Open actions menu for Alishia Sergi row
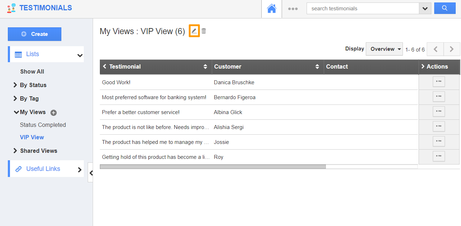This screenshot has height=226, width=461. click(x=439, y=126)
